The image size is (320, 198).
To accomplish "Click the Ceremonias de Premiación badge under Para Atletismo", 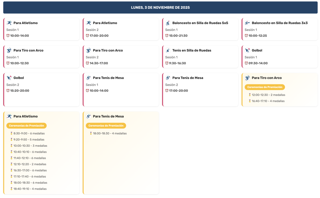I will click(27, 126).
